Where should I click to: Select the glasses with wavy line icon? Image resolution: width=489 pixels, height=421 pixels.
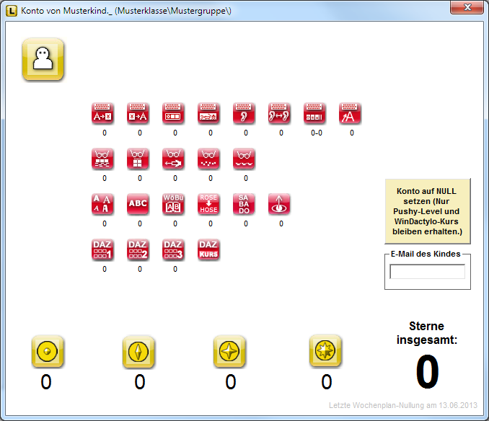[x=244, y=159]
